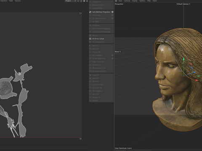Click the View Transform: Scene status text

[x=123, y=148]
